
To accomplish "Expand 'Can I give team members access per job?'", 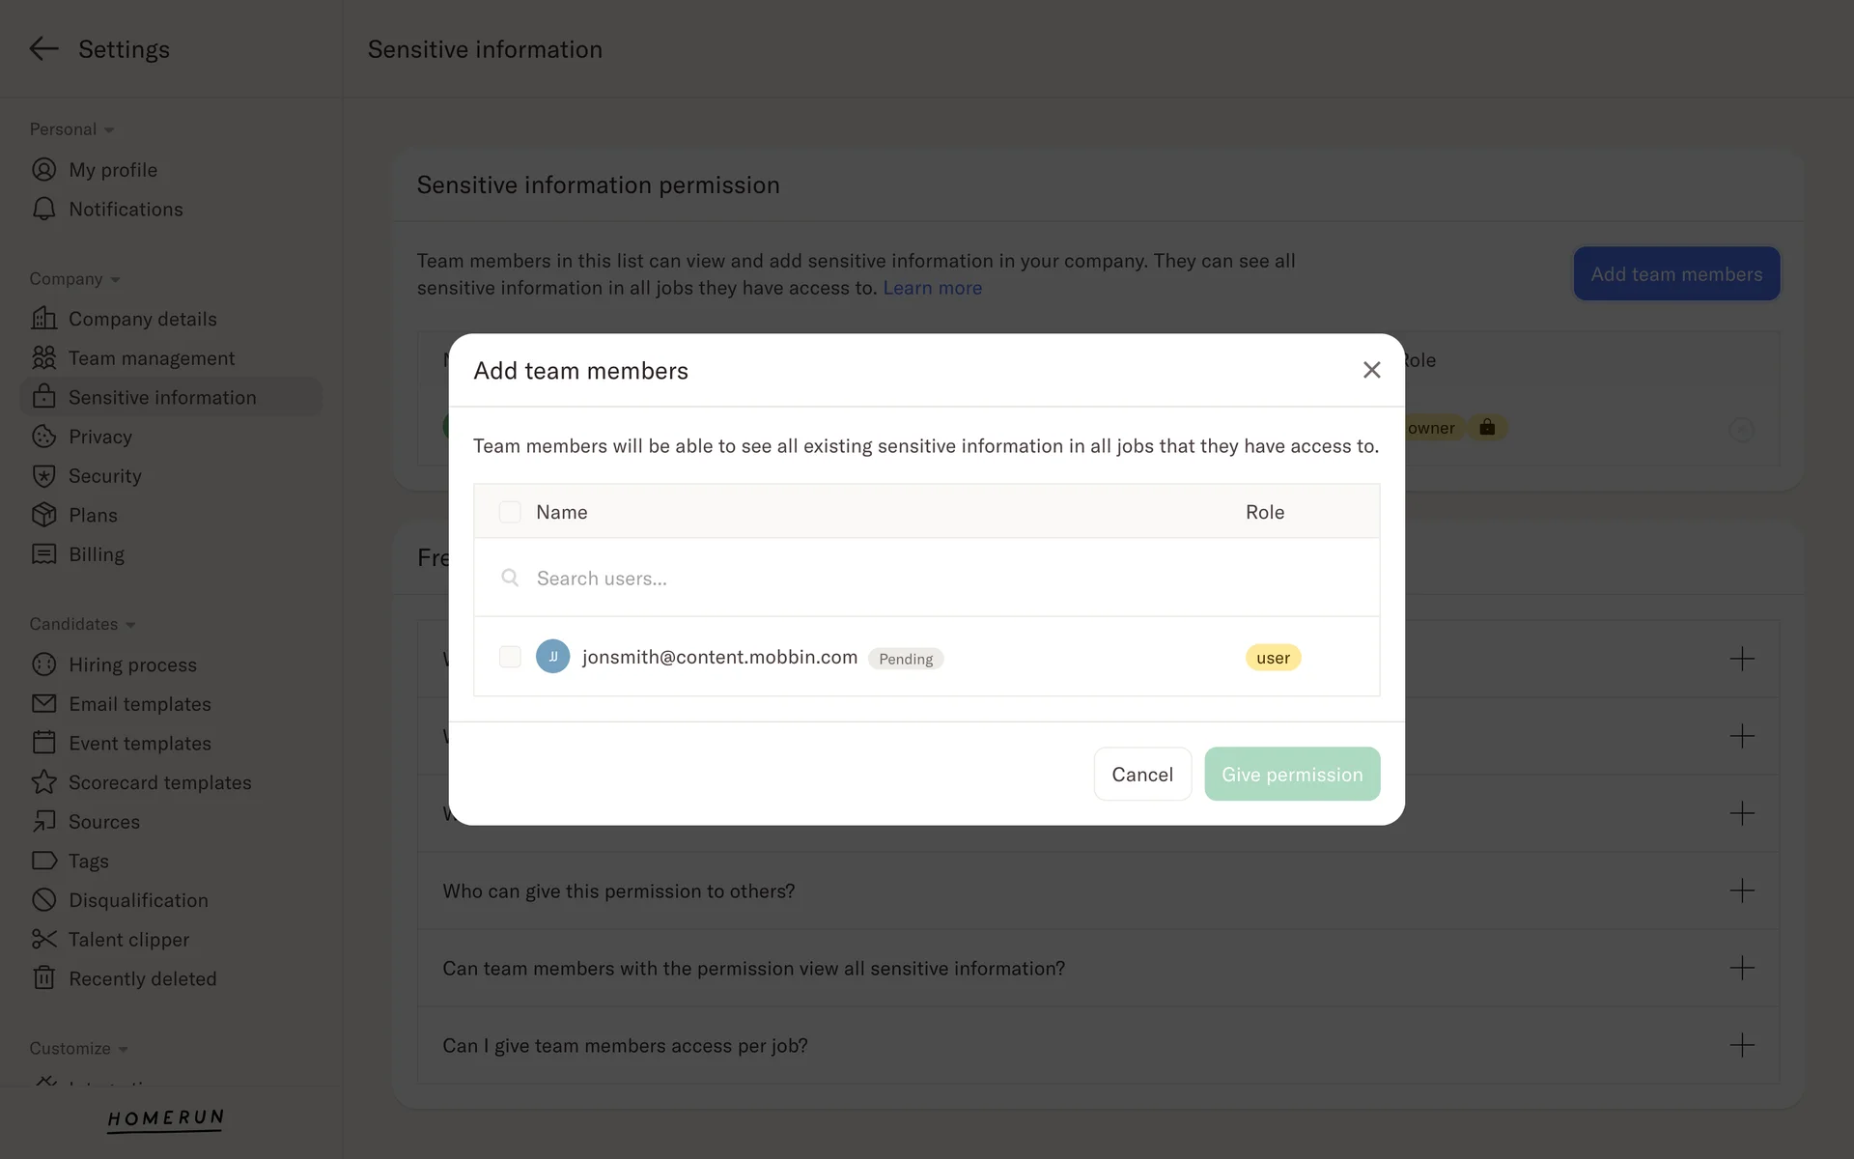I will point(1742,1045).
